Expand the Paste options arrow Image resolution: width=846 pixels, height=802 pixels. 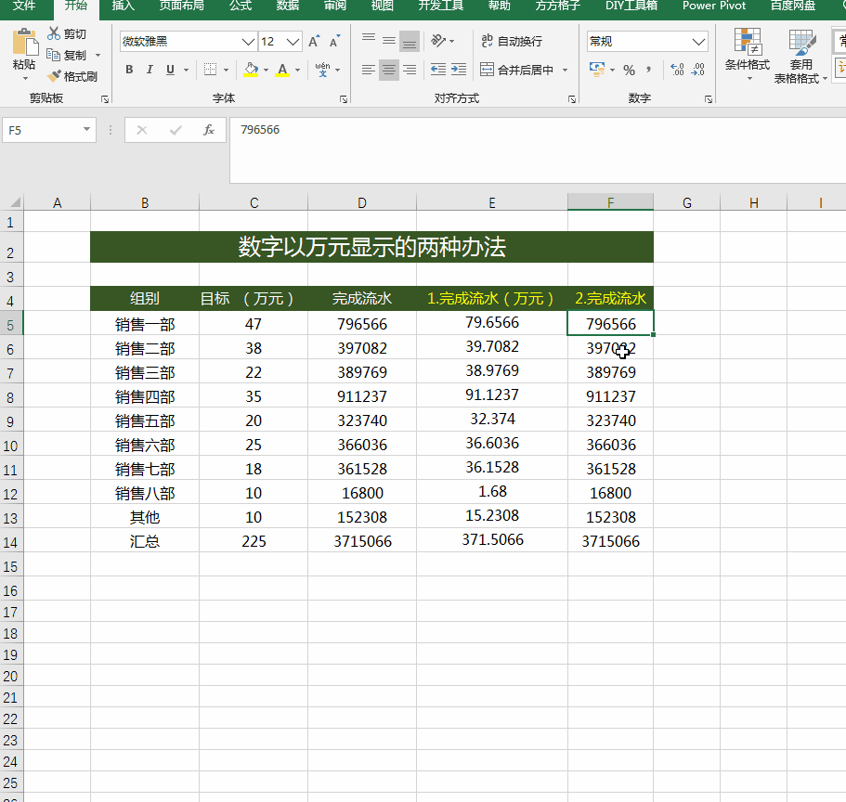pyautogui.click(x=25, y=79)
